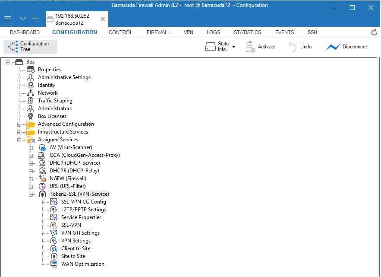The height and width of the screenshot is (277, 381).
Task: Select "Client to Site" tree row
Action: 76,248
